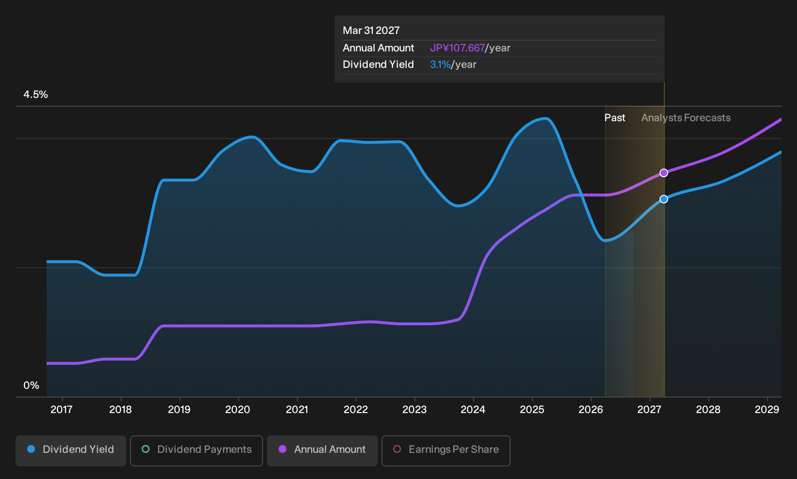
Task: Click the Past label in the chart
Action: [614, 118]
